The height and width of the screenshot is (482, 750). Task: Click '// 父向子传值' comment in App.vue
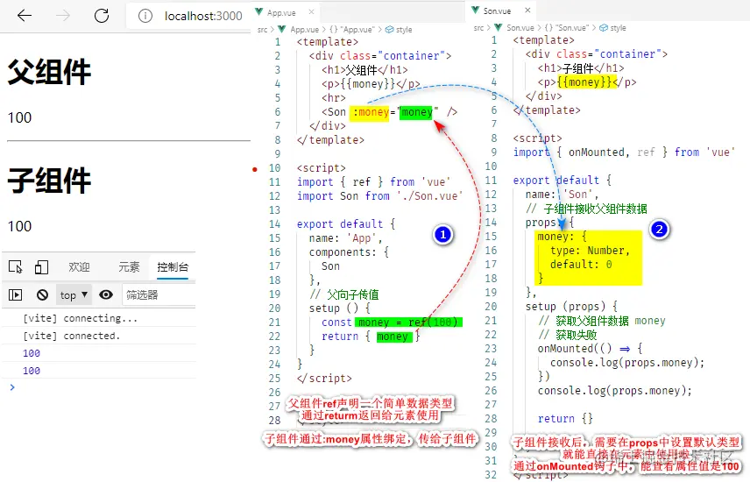pyautogui.click(x=344, y=294)
